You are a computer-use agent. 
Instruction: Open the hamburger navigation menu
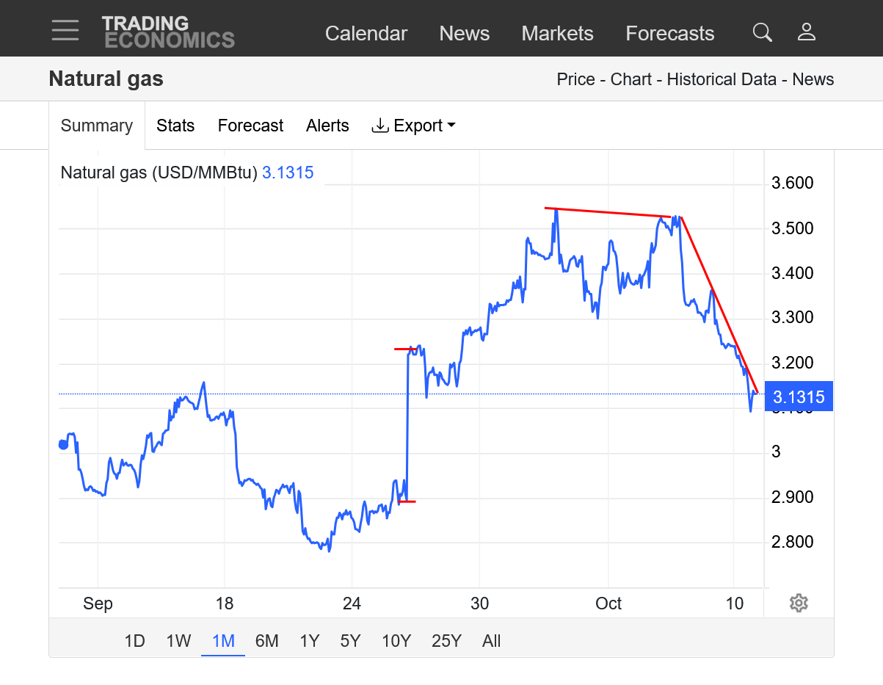(x=65, y=30)
